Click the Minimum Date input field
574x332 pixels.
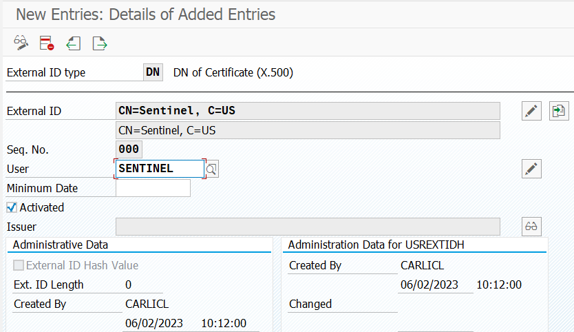pyautogui.click(x=153, y=188)
